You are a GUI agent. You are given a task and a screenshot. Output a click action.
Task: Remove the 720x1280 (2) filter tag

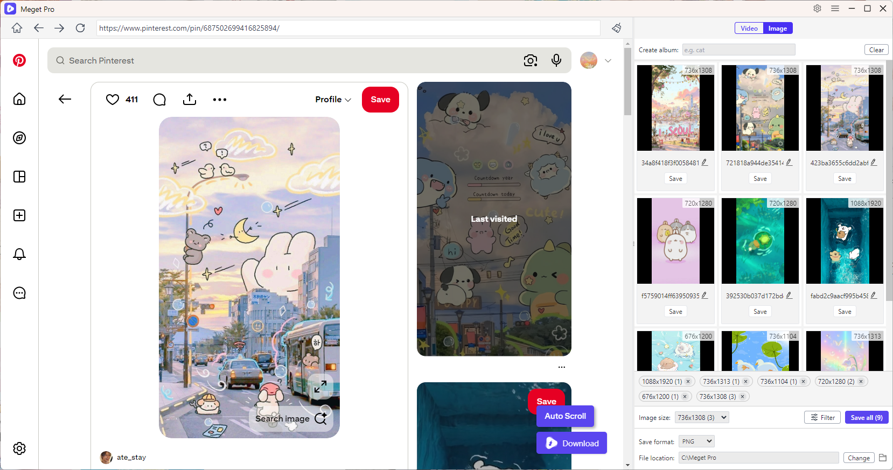coord(861,381)
